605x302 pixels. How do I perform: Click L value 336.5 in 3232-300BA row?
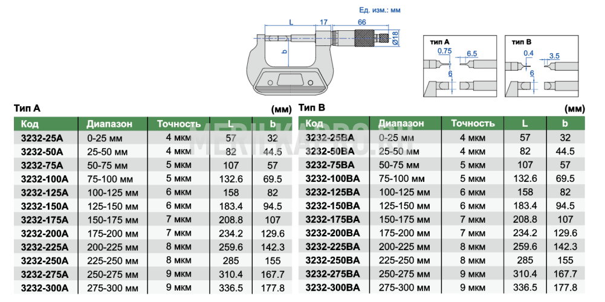coord(525,288)
